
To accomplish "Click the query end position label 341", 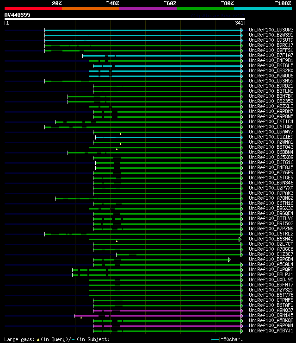I will click(239, 23).
